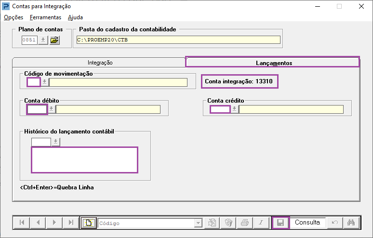
Task: Focus the Conta crédito code field
Action: (x=220, y=109)
